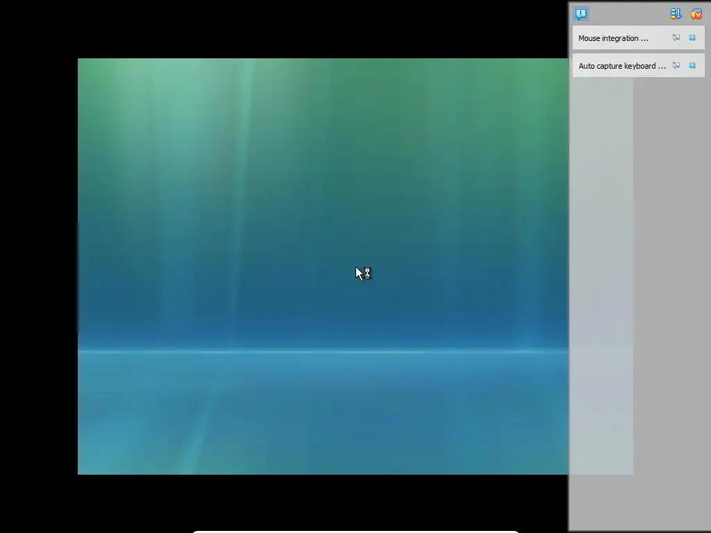711x533 pixels.
Task: Open the Auto capture keyboard message text
Action: coord(622,66)
